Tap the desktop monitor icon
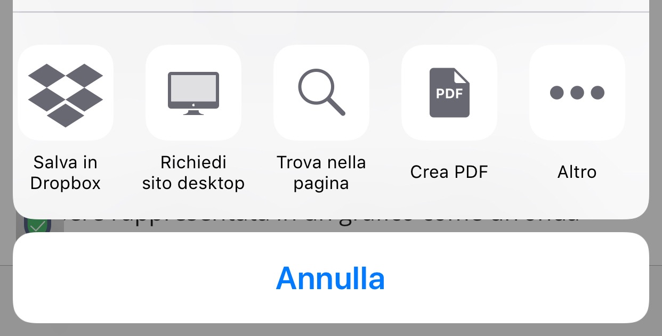 193,93
